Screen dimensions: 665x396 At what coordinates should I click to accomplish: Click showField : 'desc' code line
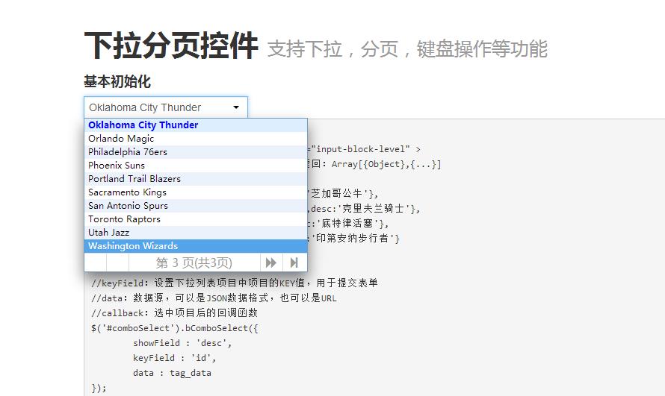[x=182, y=343]
